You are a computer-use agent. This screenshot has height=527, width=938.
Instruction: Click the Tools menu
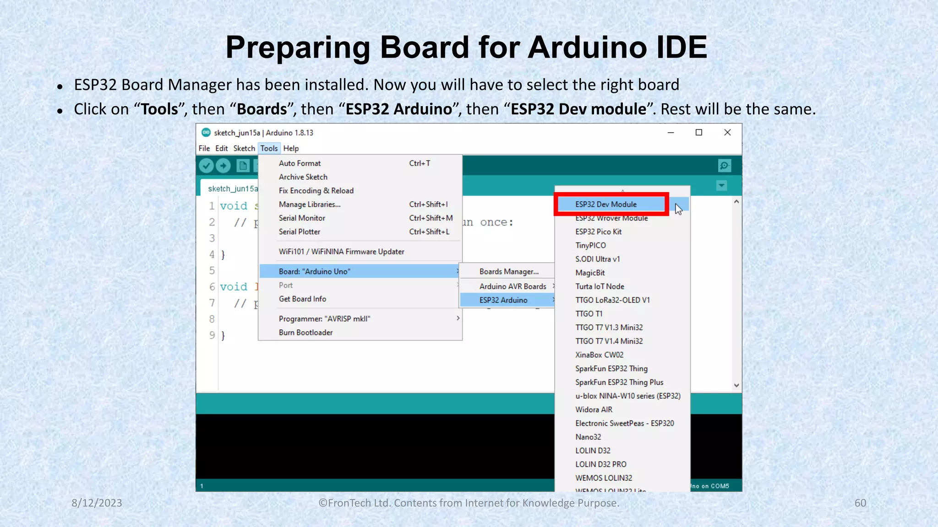[269, 148]
